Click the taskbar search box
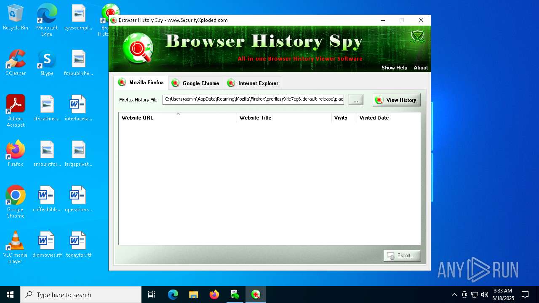Screen dimensions: 539x303 [81, 295]
